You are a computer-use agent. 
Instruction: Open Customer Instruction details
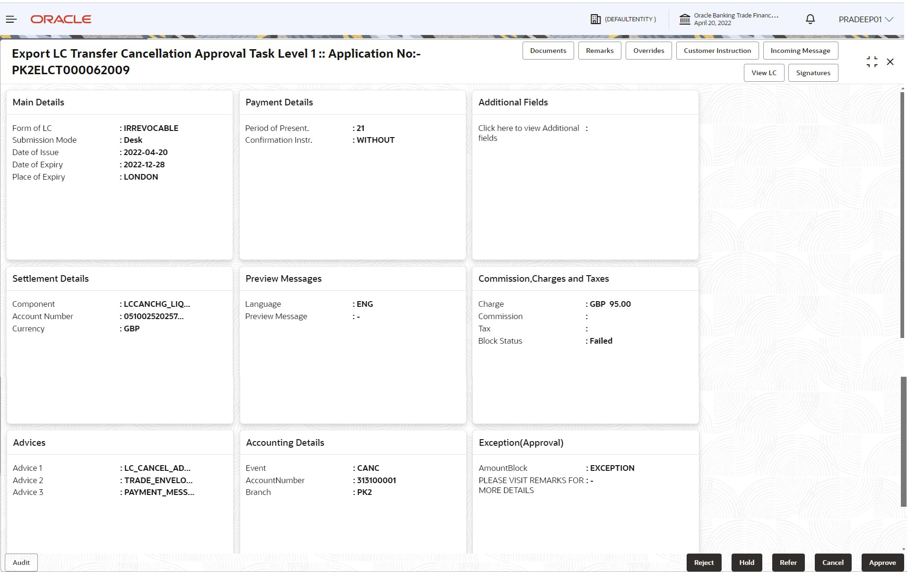[x=717, y=51]
